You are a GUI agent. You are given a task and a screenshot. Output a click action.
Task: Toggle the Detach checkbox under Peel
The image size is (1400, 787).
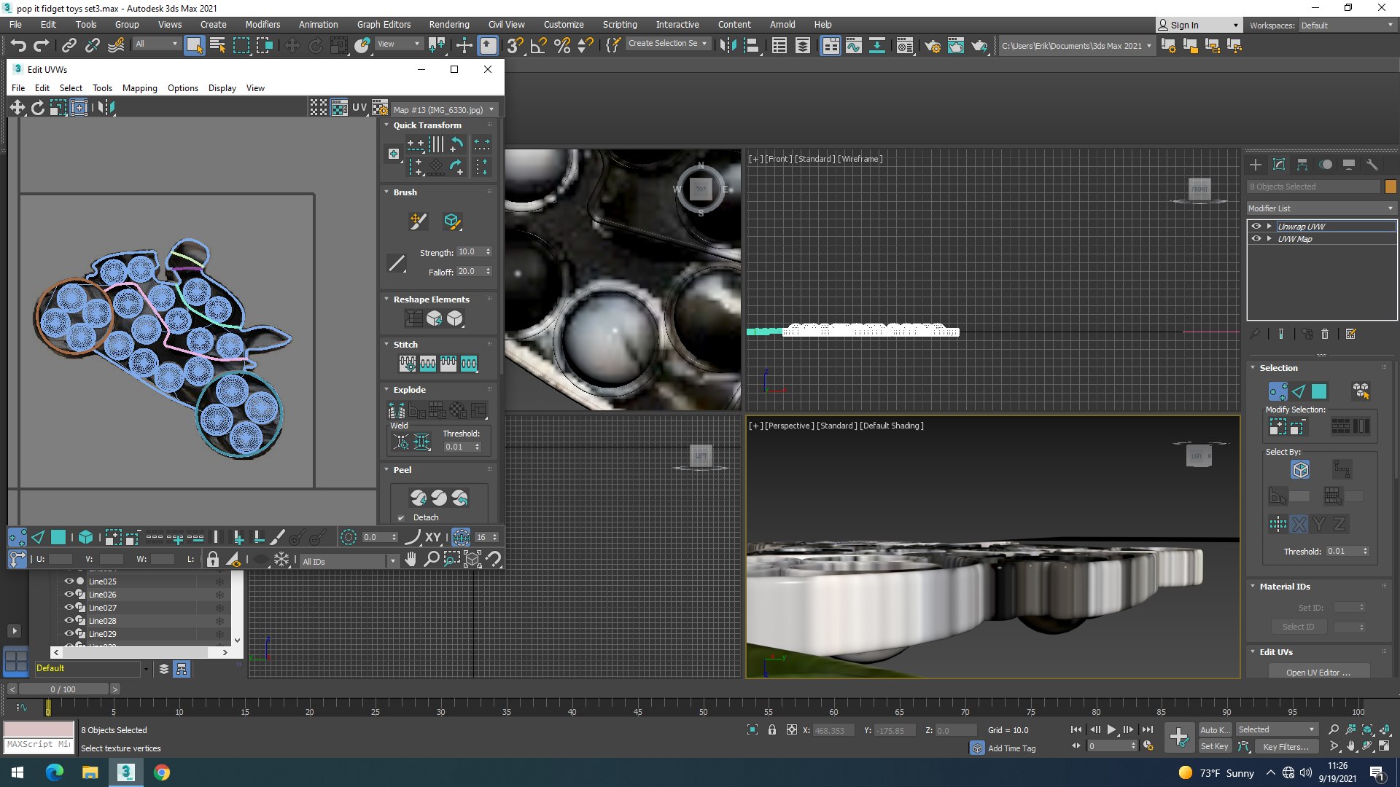[401, 518]
